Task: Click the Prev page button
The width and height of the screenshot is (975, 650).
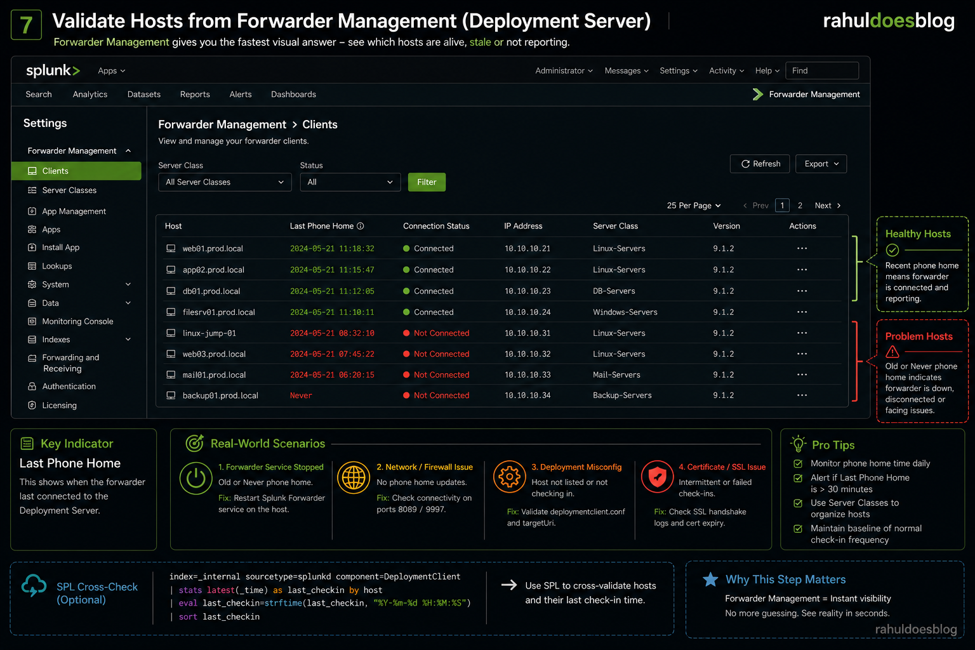Action: tap(755, 206)
